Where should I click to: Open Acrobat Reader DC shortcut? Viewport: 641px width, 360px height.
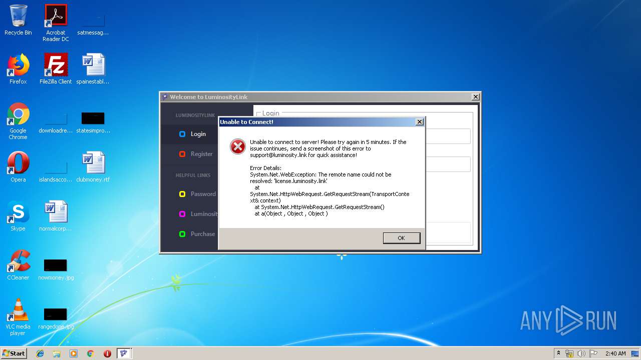click(x=56, y=23)
